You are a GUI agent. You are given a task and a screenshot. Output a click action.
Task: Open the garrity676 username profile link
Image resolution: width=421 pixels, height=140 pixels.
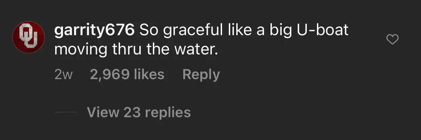pyautogui.click(x=95, y=31)
